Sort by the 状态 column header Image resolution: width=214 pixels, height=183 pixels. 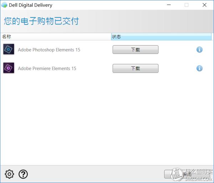pos(161,37)
